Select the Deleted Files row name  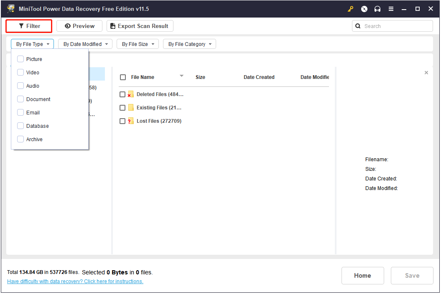pos(160,94)
